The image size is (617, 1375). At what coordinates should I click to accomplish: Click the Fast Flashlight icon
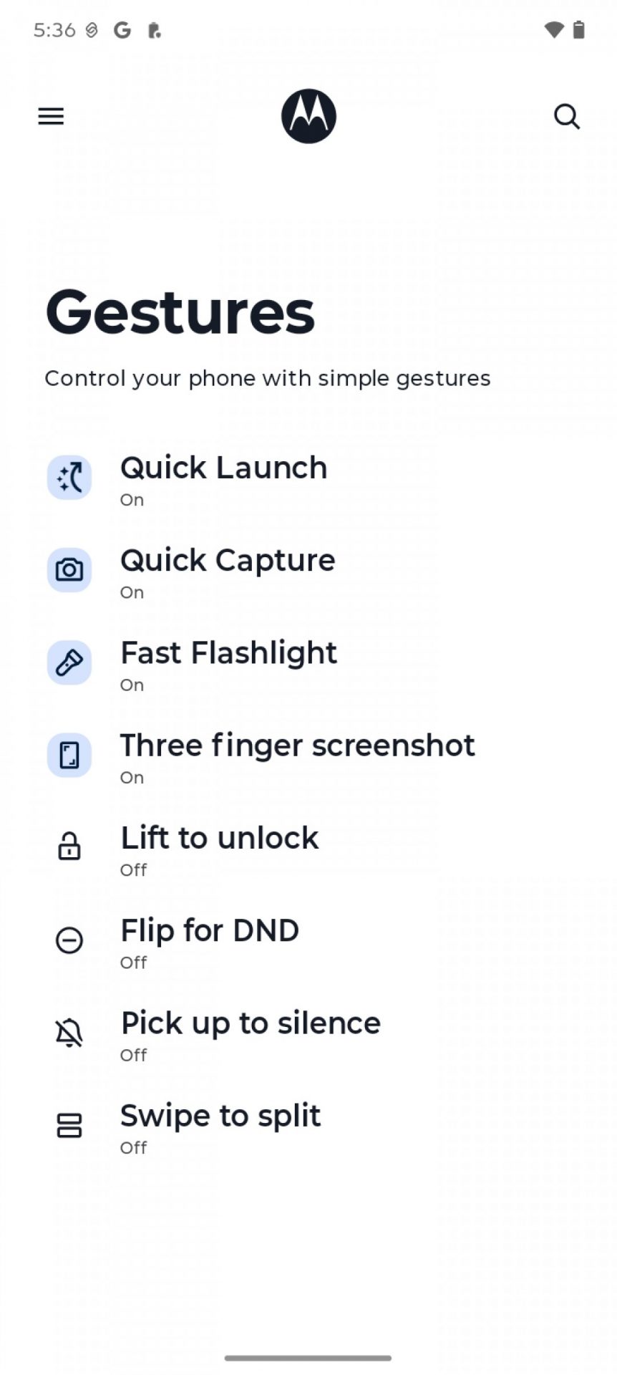coord(69,662)
